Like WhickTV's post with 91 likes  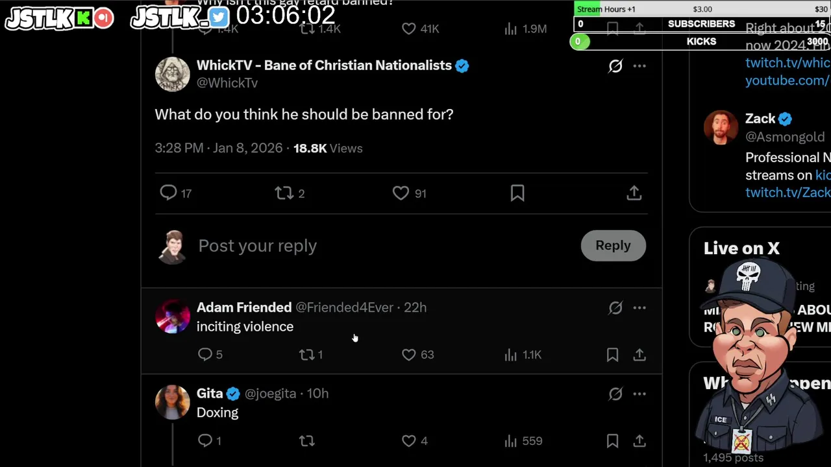(401, 193)
